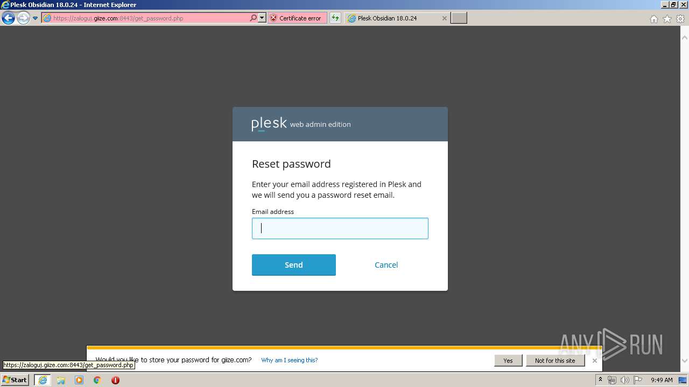Open media player taskbar icon

(x=79, y=380)
